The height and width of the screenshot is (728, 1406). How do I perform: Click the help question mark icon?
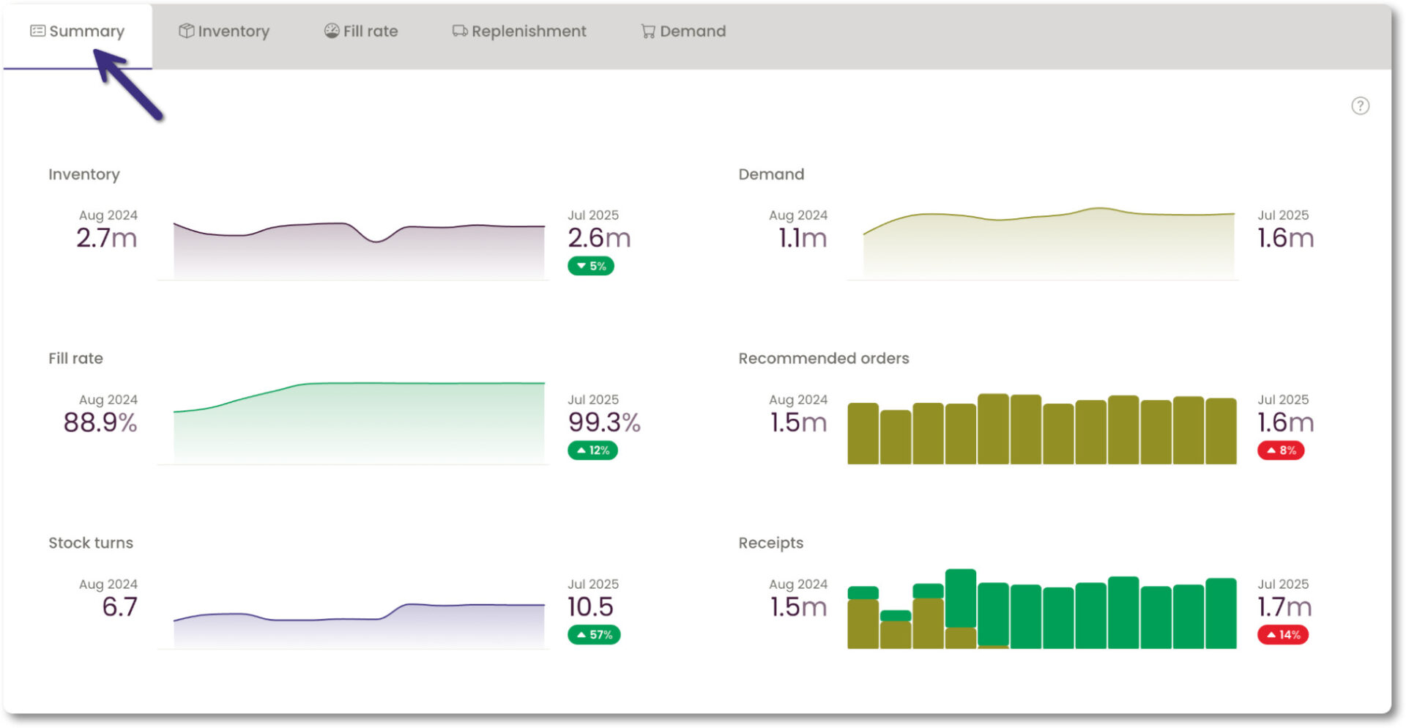pos(1360,106)
